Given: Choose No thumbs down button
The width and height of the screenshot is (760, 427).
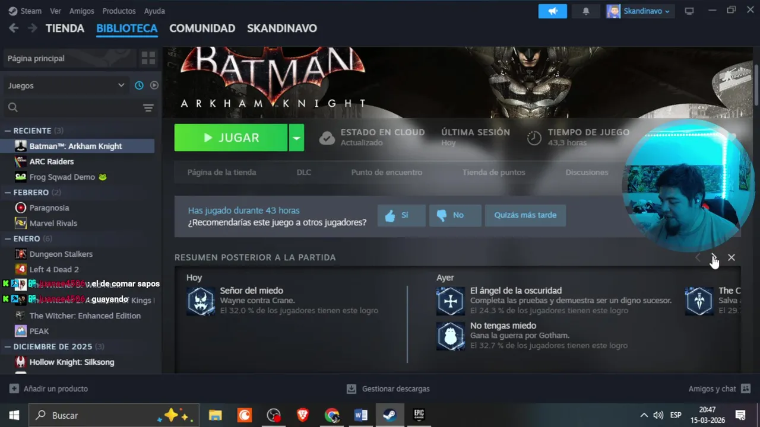Looking at the screenshot, I should (455, 215).
